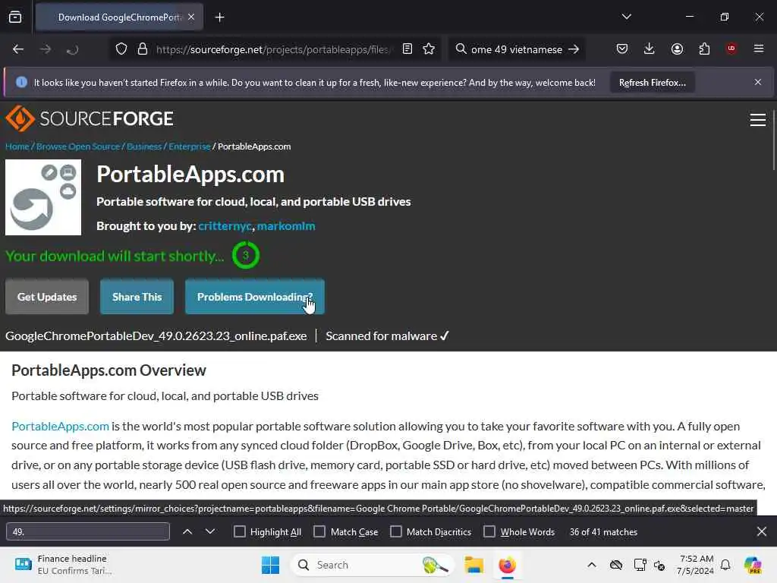Viewport: 777px width, 583px height.
Task: Click the green download countdown circle
Action: point(245,255)
